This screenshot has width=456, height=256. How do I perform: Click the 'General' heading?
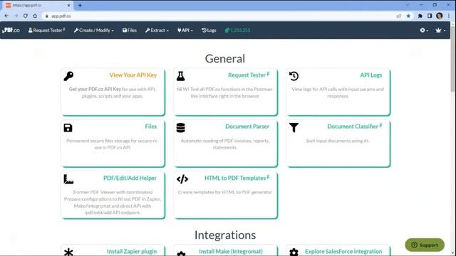point(225,58)
